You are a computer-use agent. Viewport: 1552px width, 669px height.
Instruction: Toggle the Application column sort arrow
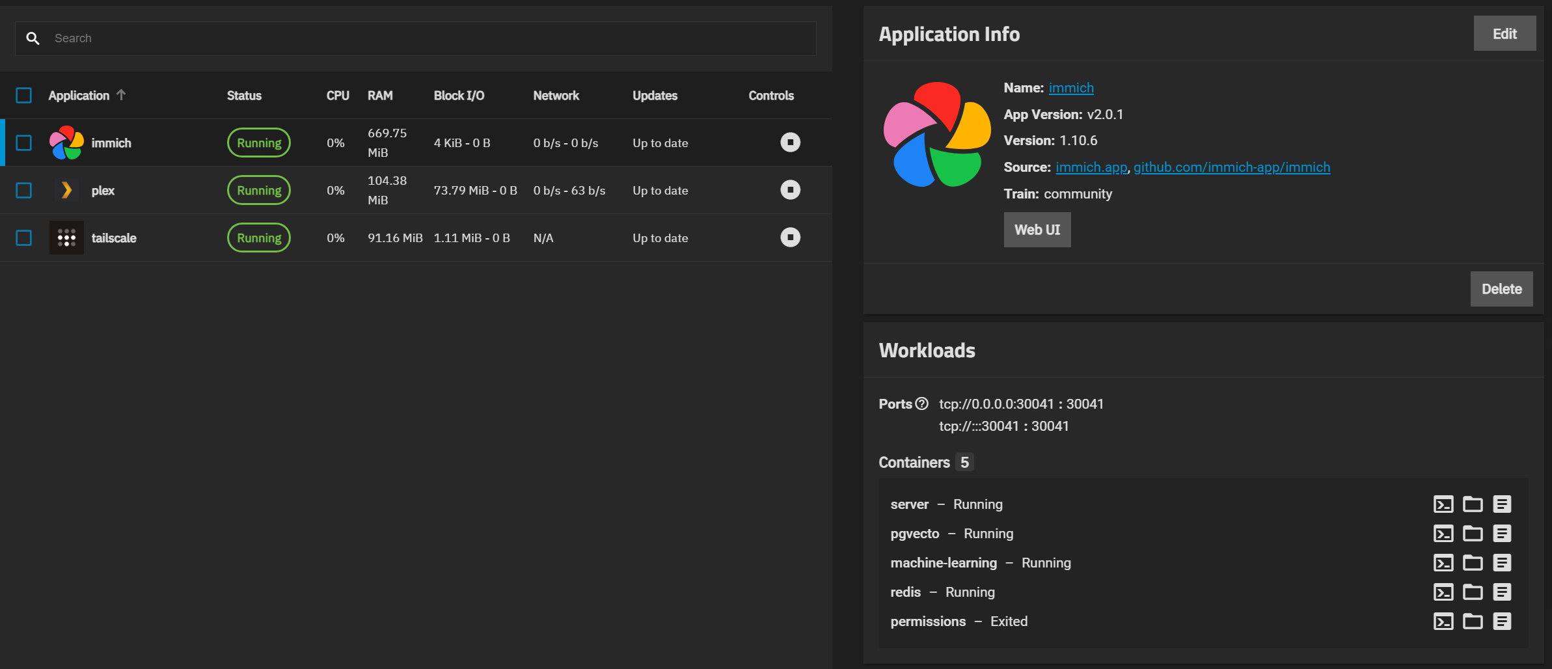122,94
